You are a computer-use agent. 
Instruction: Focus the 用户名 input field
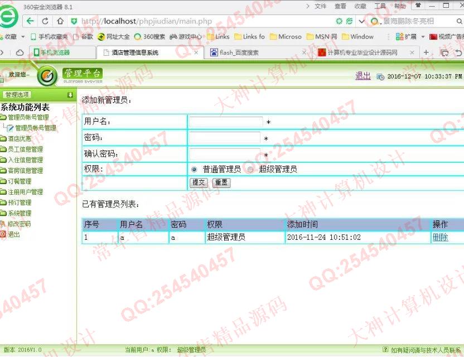coord(226,122)
